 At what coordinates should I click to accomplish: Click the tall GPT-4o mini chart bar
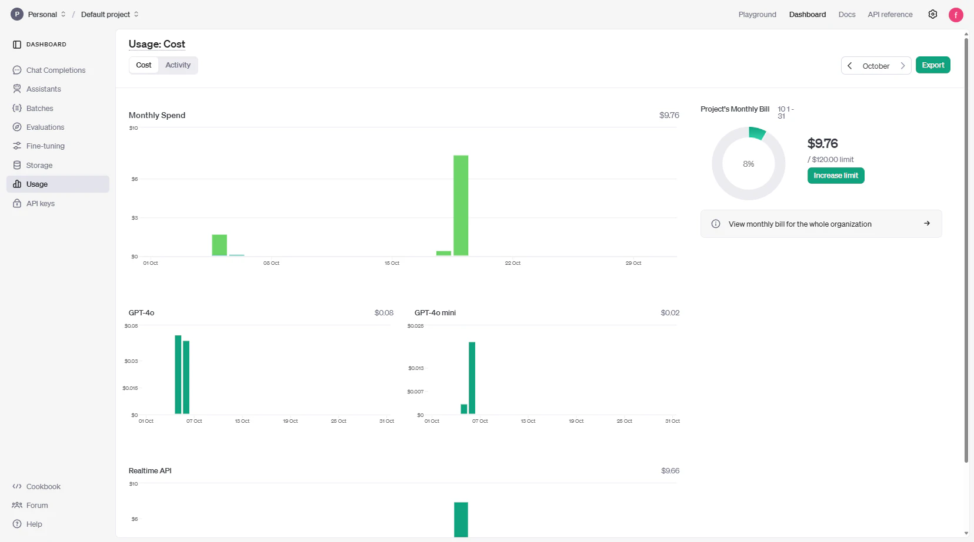click(472, 378)
